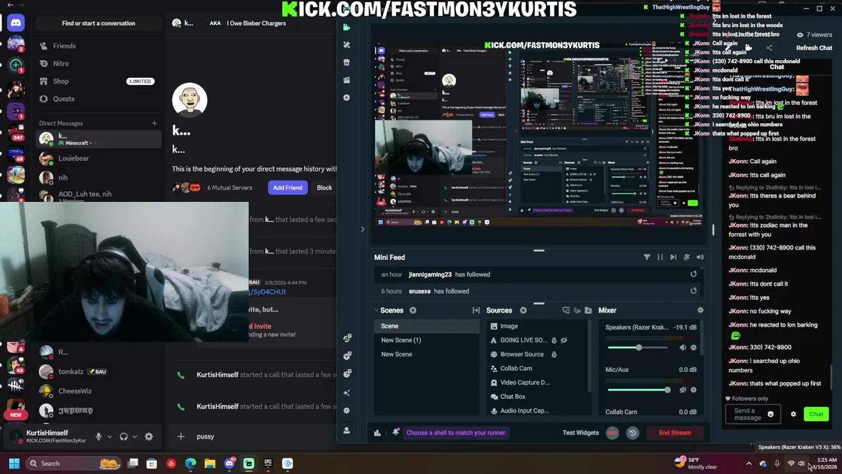Open Streamlabs sparkle AI icon in sidebar

[x=347, y=392]
